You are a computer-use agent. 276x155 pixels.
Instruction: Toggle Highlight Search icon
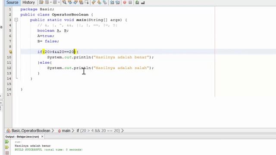(81, 2)
